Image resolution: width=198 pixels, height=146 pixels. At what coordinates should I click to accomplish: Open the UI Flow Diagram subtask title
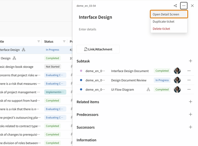(122, 90)
